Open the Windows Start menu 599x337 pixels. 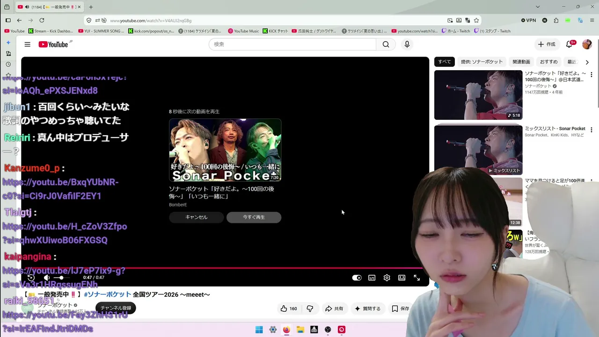(x=259, y=330)
